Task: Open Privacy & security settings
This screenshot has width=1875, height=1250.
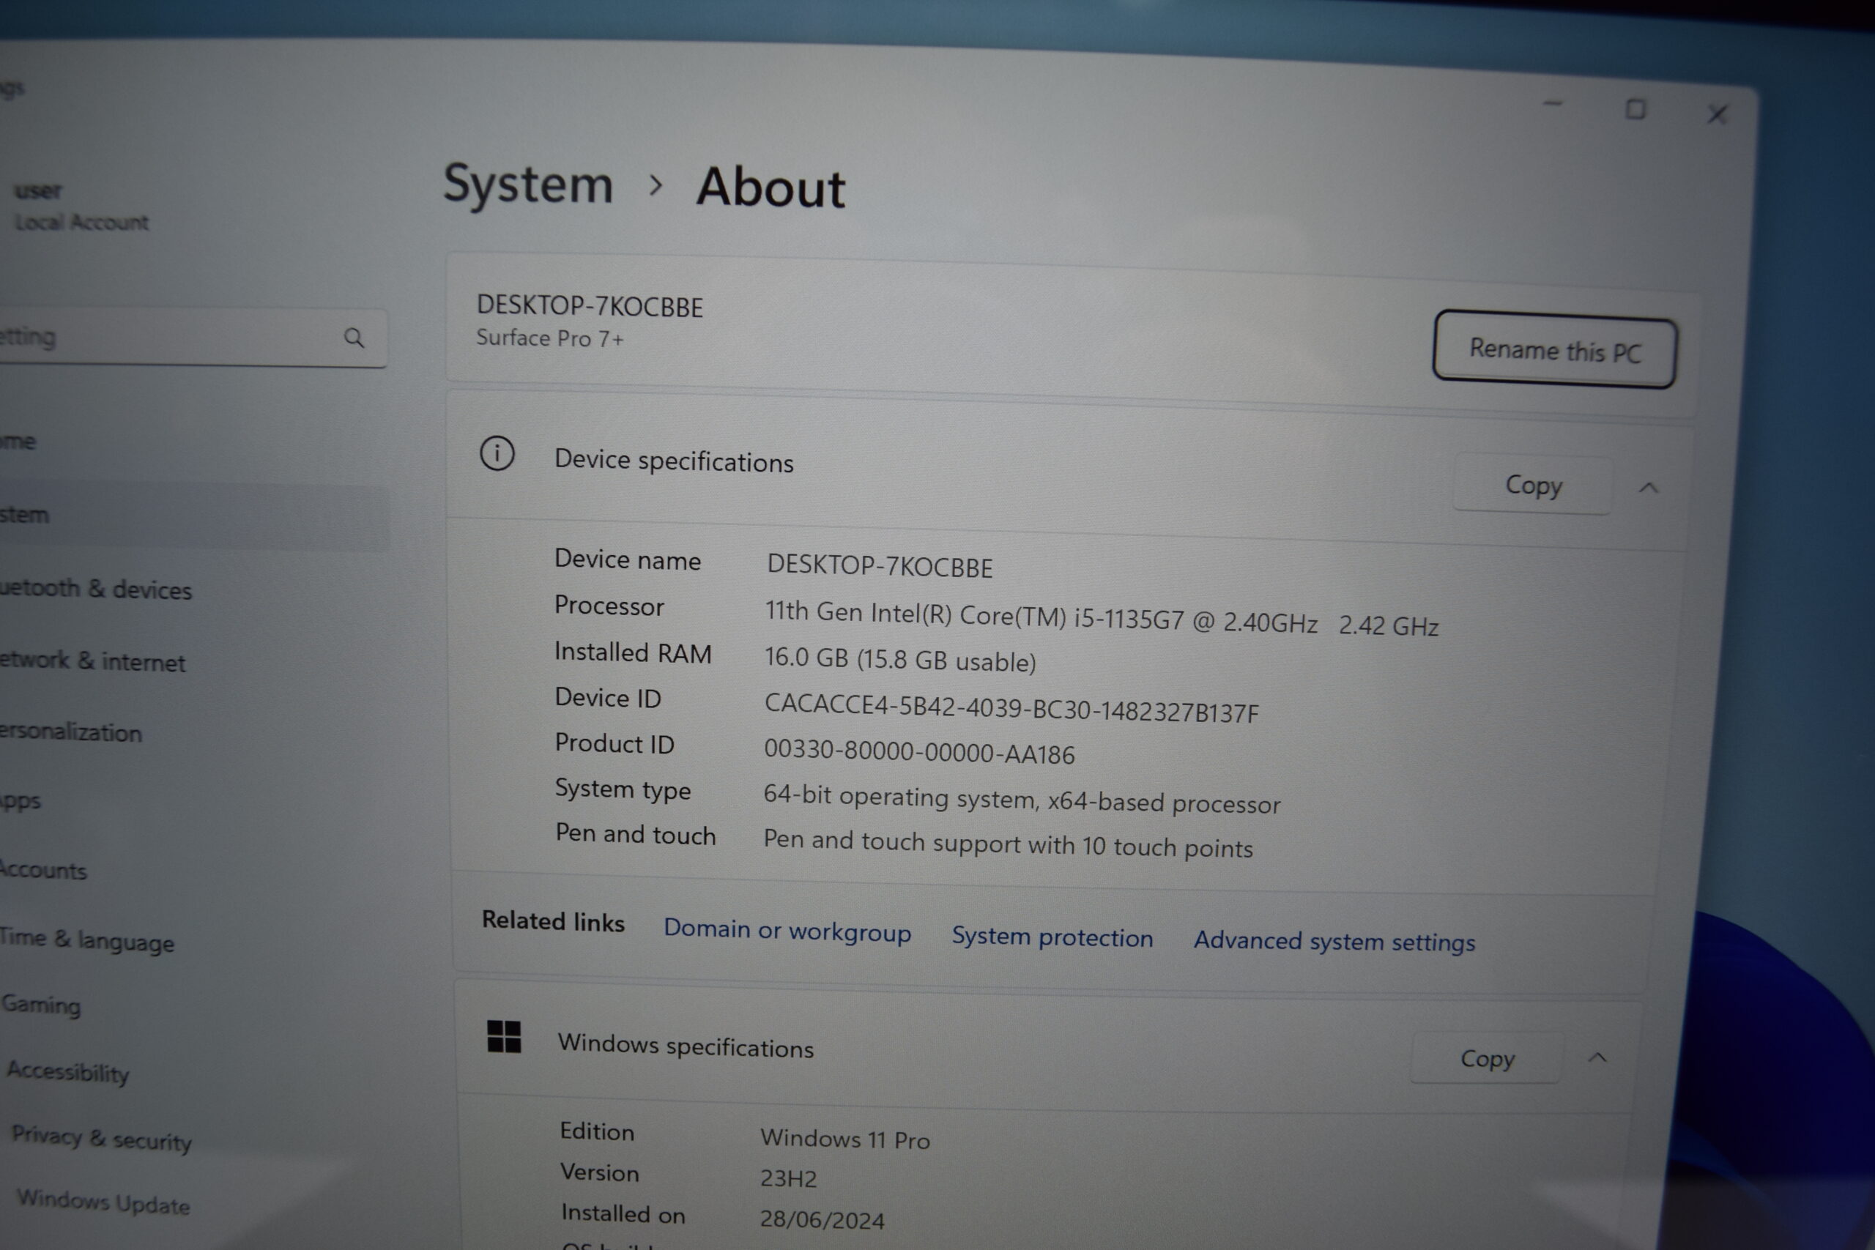Action: (102, 1139)
